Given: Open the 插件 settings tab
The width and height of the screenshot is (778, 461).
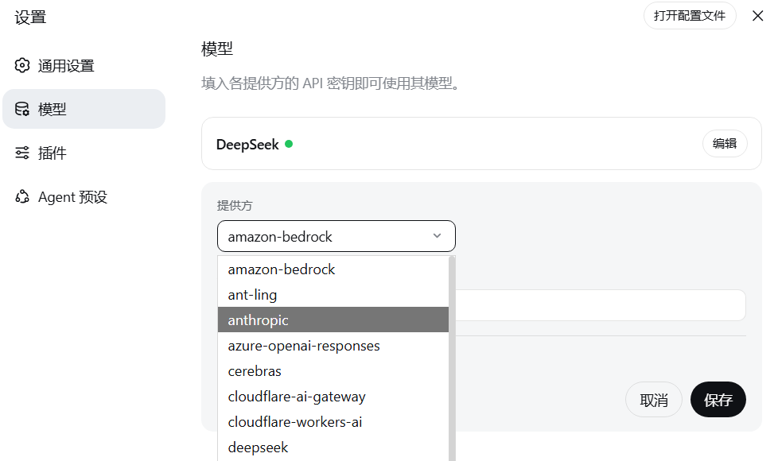Looking at the screenshot, I should (84, 153).
